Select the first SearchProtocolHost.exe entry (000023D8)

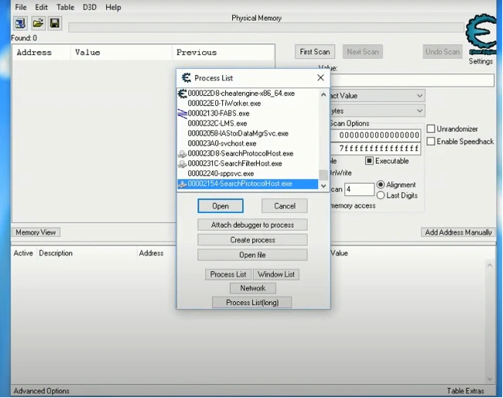(x=240, y=153)
